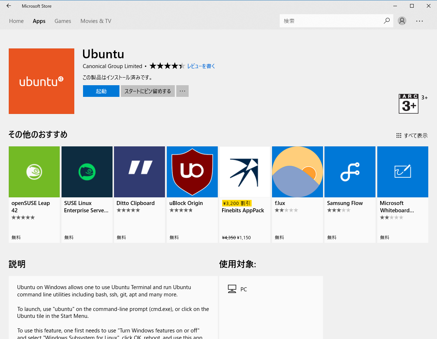437x339 pixels.
Task: Click the search magnifier icon
Action: tap(386, 21)
